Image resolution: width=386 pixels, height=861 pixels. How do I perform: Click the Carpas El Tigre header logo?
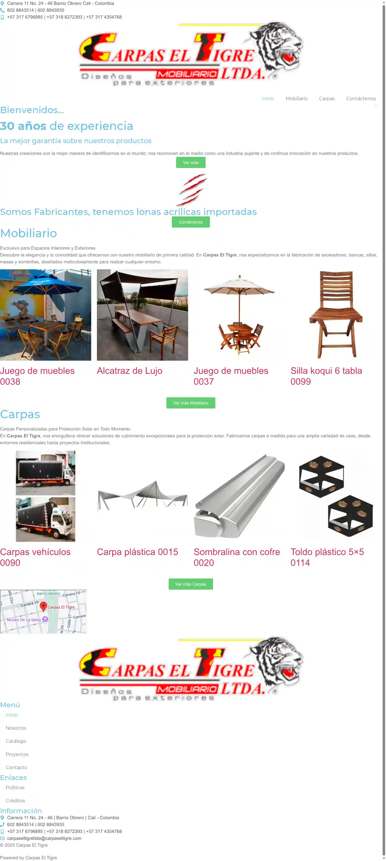point(191,54)
